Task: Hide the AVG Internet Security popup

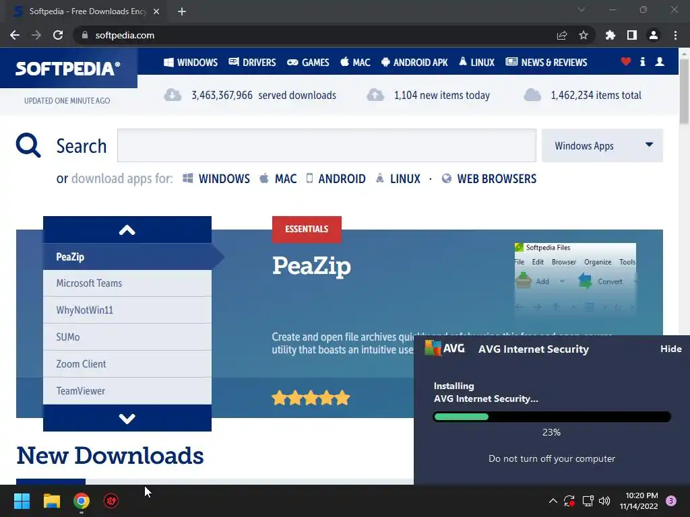Action: click(670, 349)
